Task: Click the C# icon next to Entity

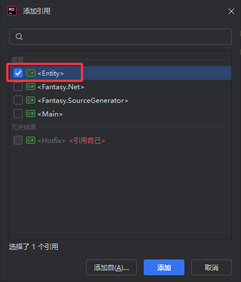Action: click(31, 73)
